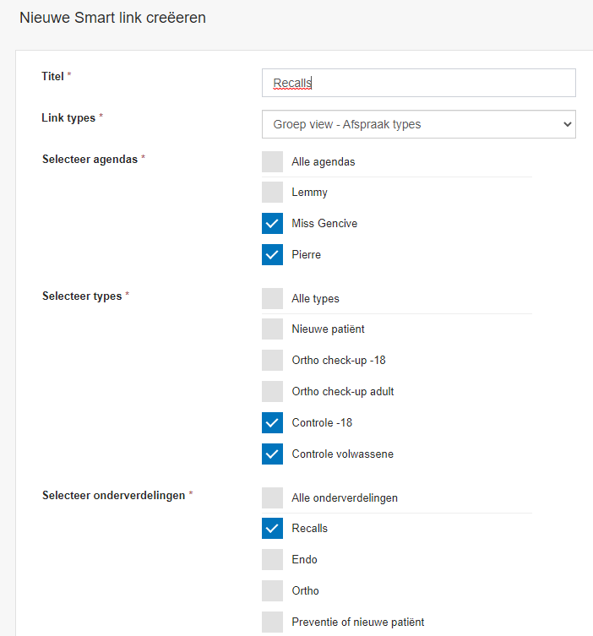Enable Ortho check-up adult checkbox

(272, 391)
